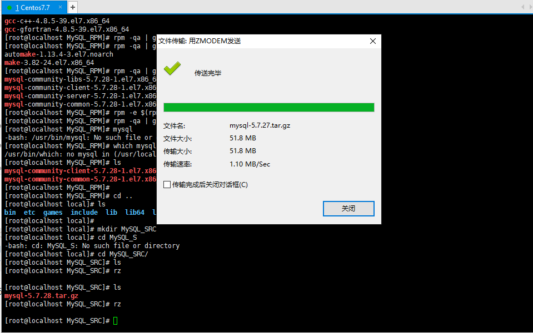Click the include directory name in terminal
533x333 pixels.
[84, 212]
